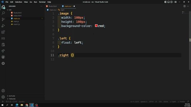Screen dimensions: 191x107
Task: Open the Run and Debug view
Action: point(3,26)
